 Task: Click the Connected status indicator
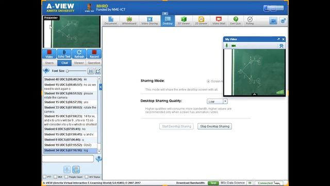click(x=269, y=183)
